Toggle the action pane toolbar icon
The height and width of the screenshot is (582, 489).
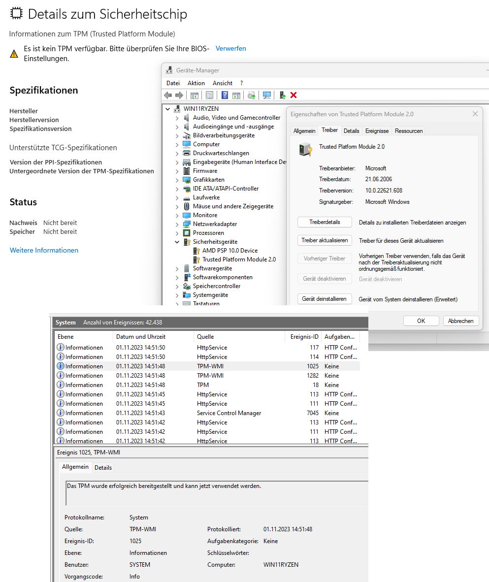point(236,96)
